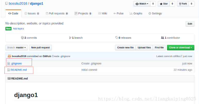The height and width of the screenshot is (104, 199).
Task: View the 2 commits history
Action: point(29,38)
